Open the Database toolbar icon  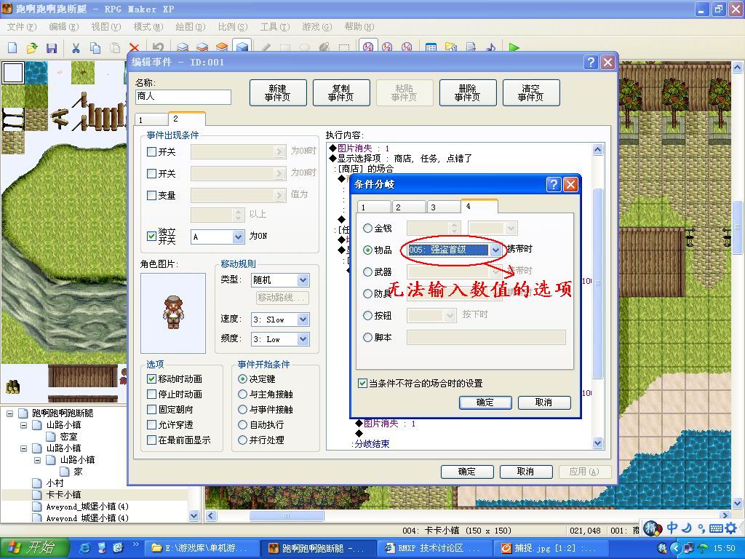(431, 47)
